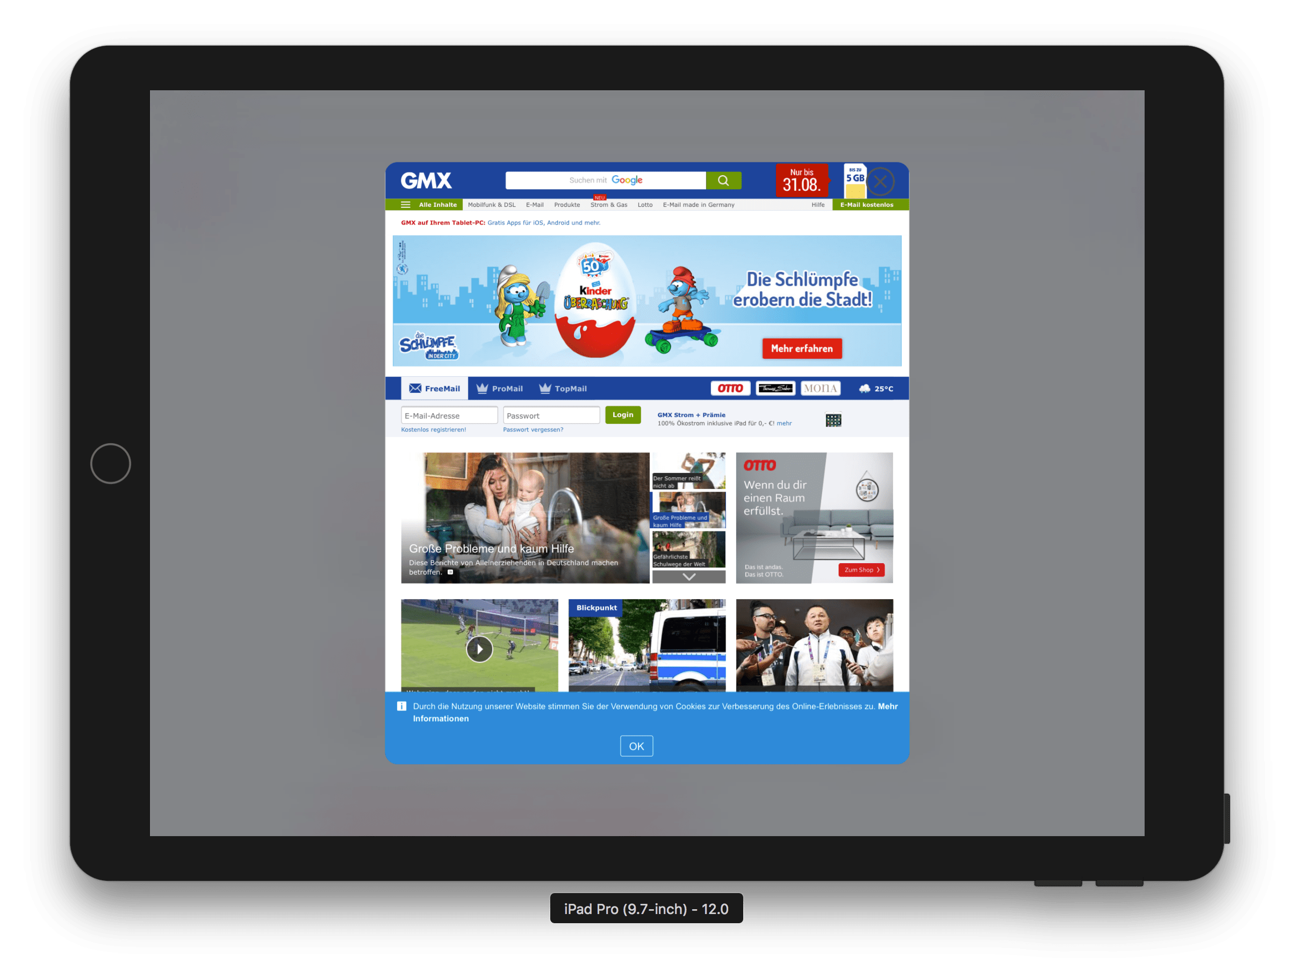
Task: Open the Hilfe link
Action: point(818,205)
